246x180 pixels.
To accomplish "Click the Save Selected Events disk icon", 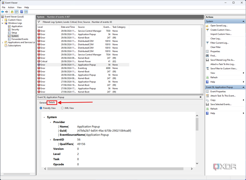I will click(x=208, y=105).
